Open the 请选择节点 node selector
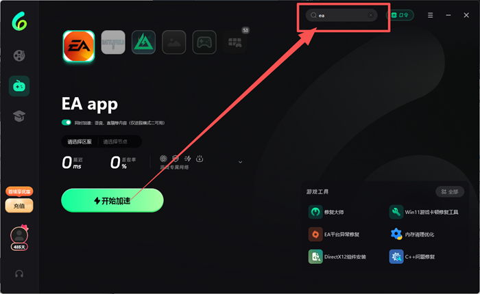 click(x=115, y=142)
